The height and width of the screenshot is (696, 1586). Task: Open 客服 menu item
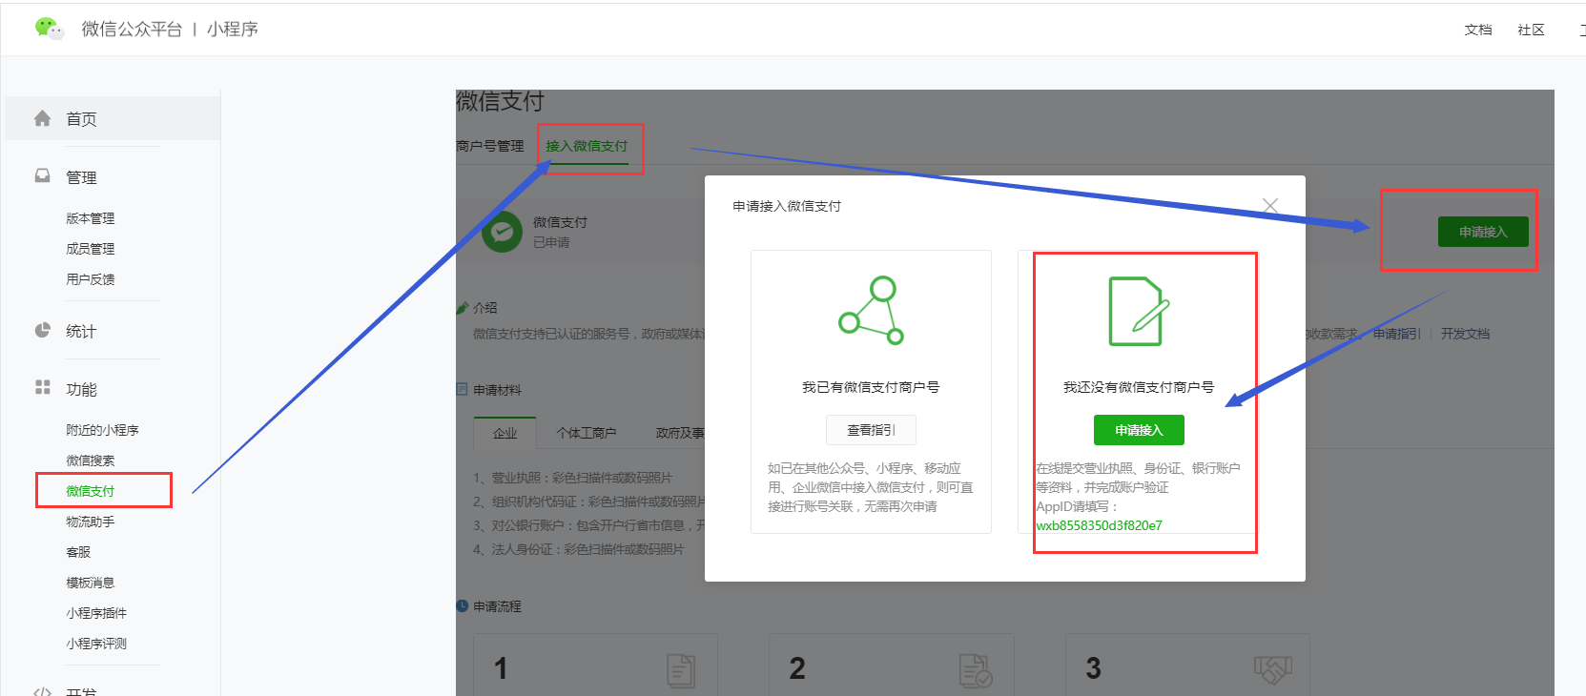[x=78, y=552]
